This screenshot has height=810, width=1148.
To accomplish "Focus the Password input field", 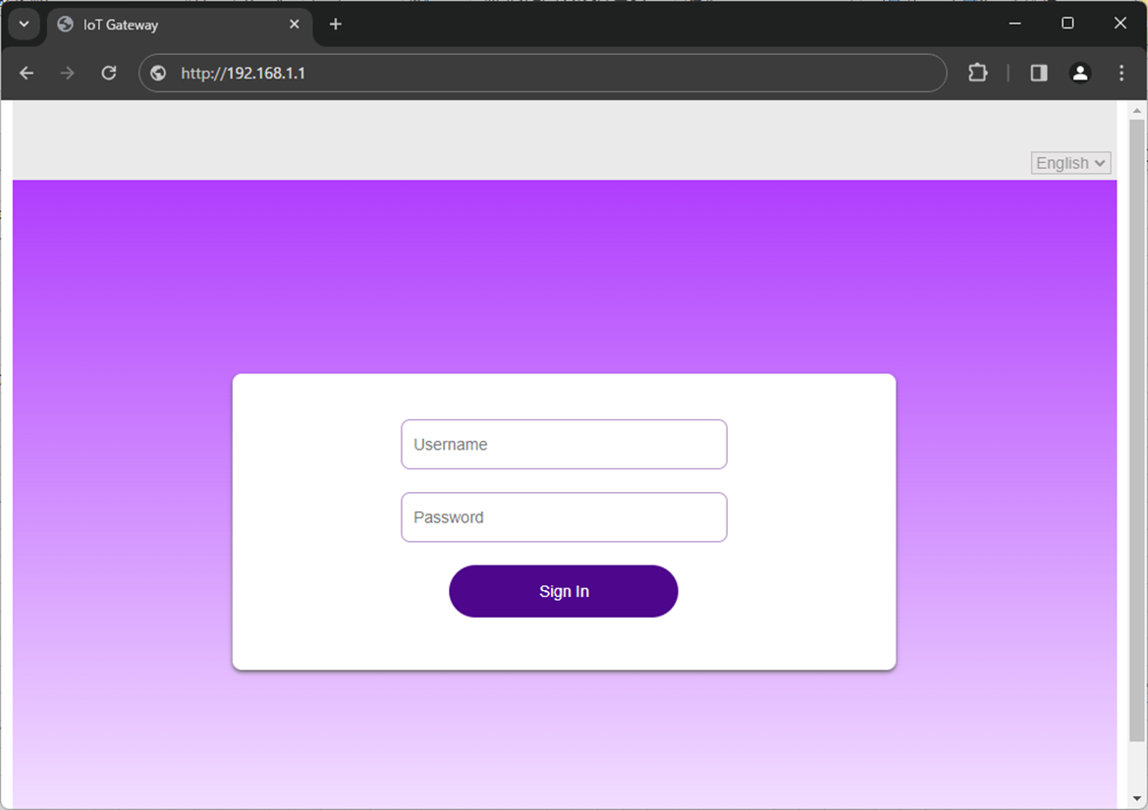I will click(564, 517).
